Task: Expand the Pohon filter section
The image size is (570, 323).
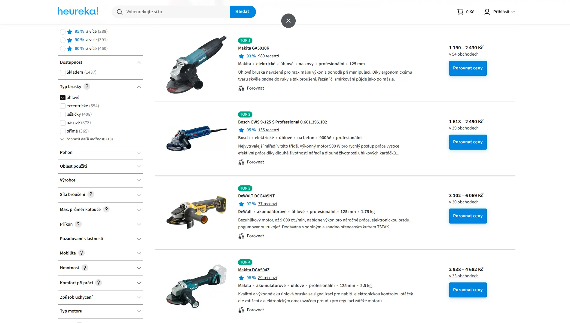Action: click(100, 153)
